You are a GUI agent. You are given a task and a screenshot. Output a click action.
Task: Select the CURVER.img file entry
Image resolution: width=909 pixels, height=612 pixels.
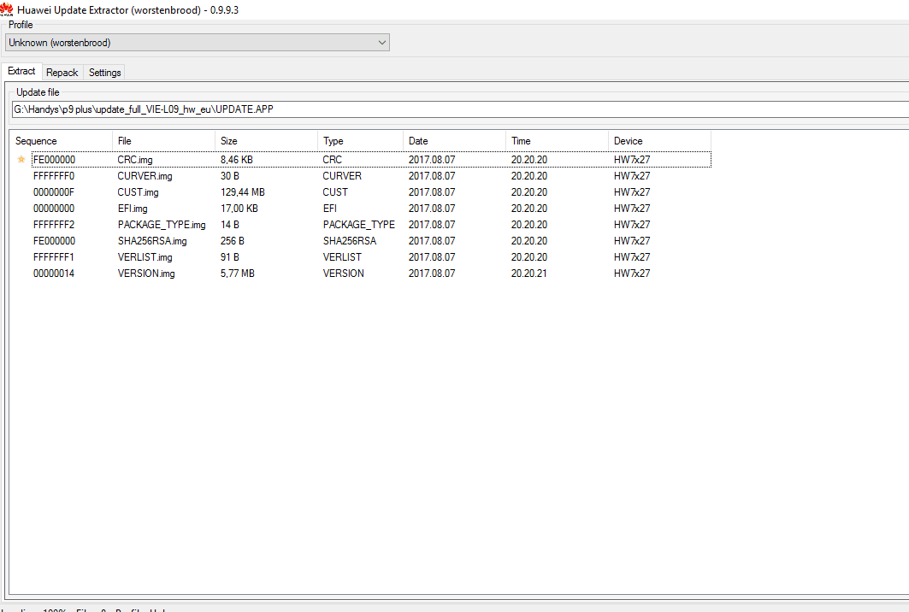(x=145, y=175)
